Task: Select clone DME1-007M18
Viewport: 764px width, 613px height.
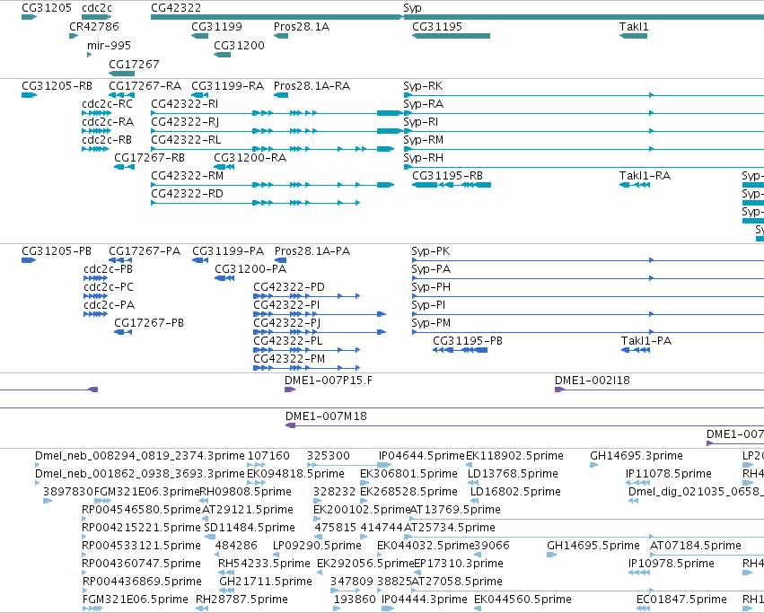Action: coord(326,416)
